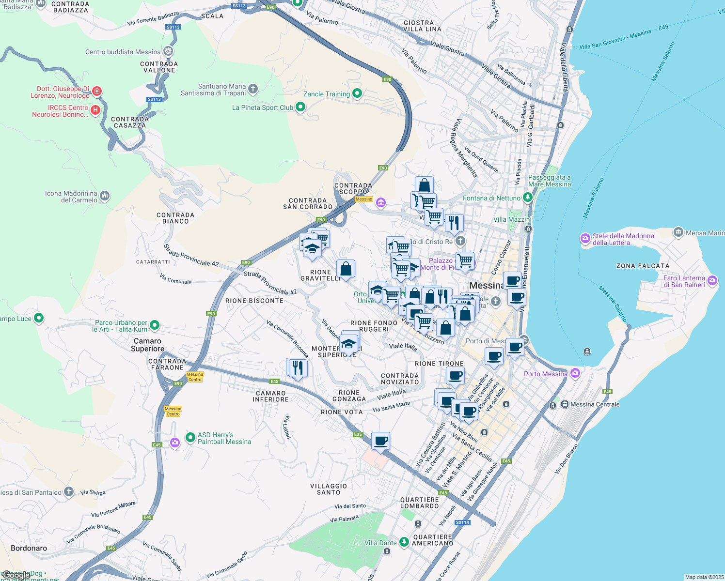725x581 pixels.
Task: Open the Porto Messina purple camera icon
Action: coord(575,373)
